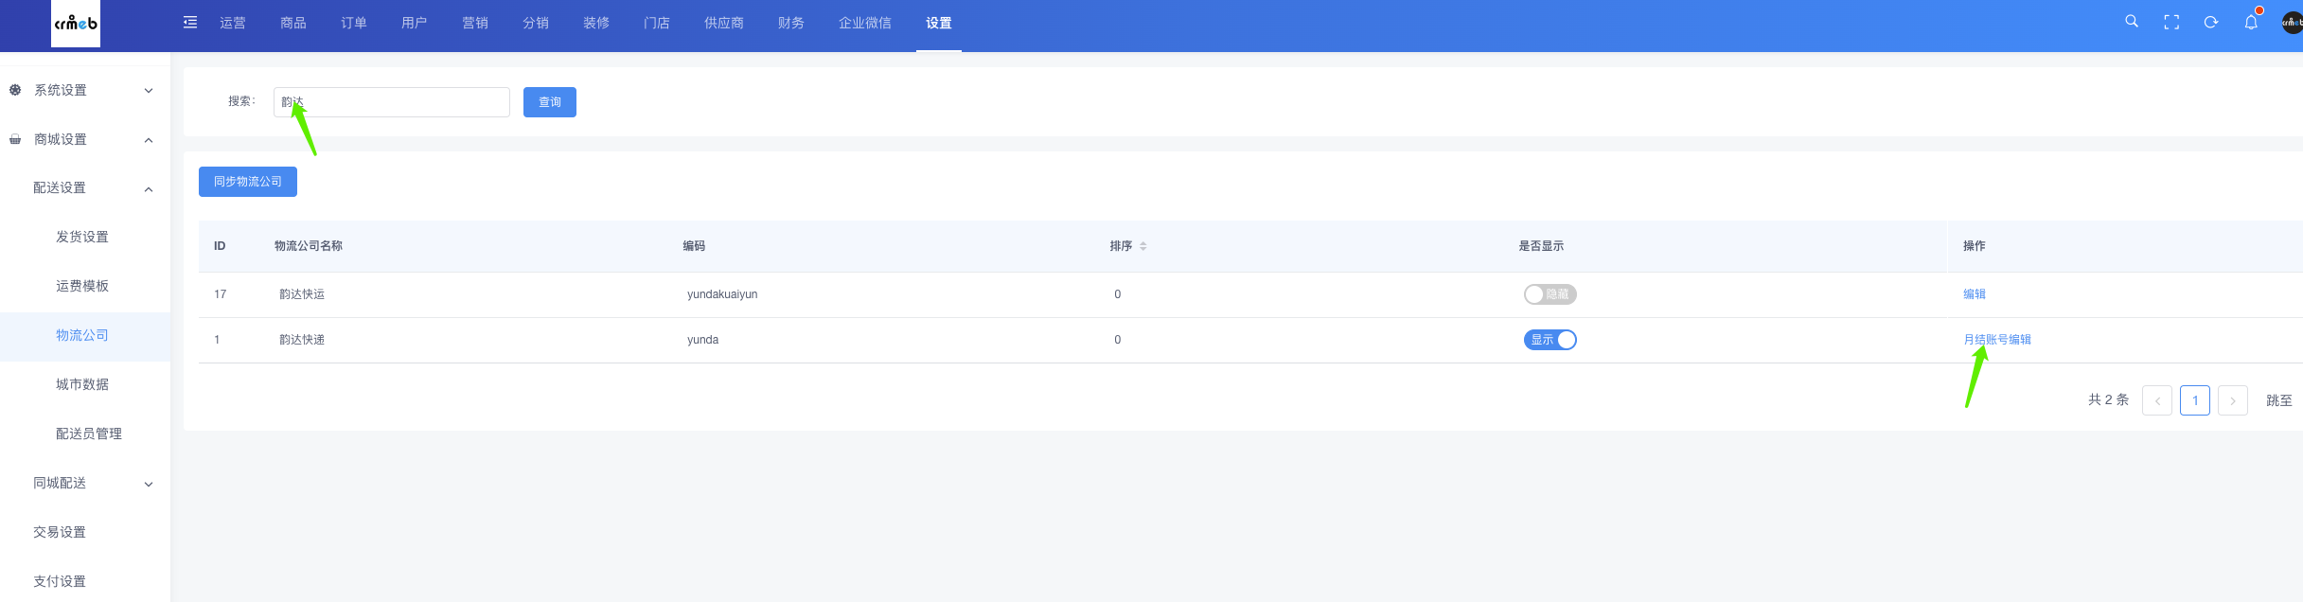This screenshot has height=602, width=2303.
Task: Click the 排序 column sort arrows
Action: tap(1143, 246)
